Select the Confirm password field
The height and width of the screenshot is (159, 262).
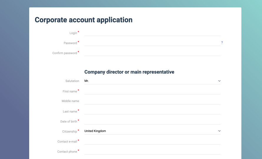(x=152, y=53)
